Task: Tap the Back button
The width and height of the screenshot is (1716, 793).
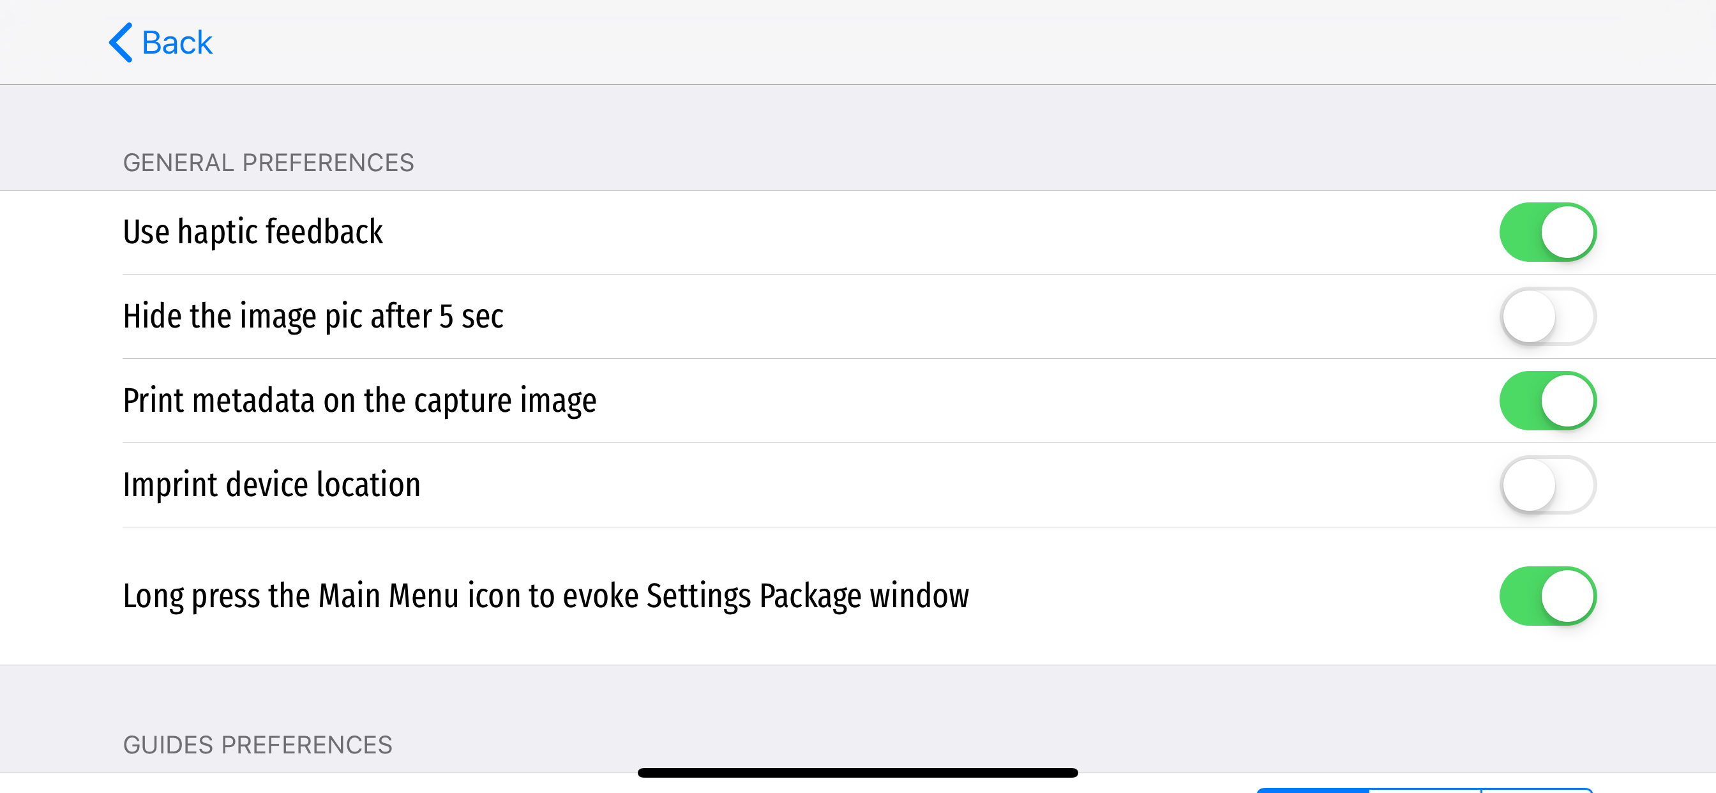Action: (163, 42)
